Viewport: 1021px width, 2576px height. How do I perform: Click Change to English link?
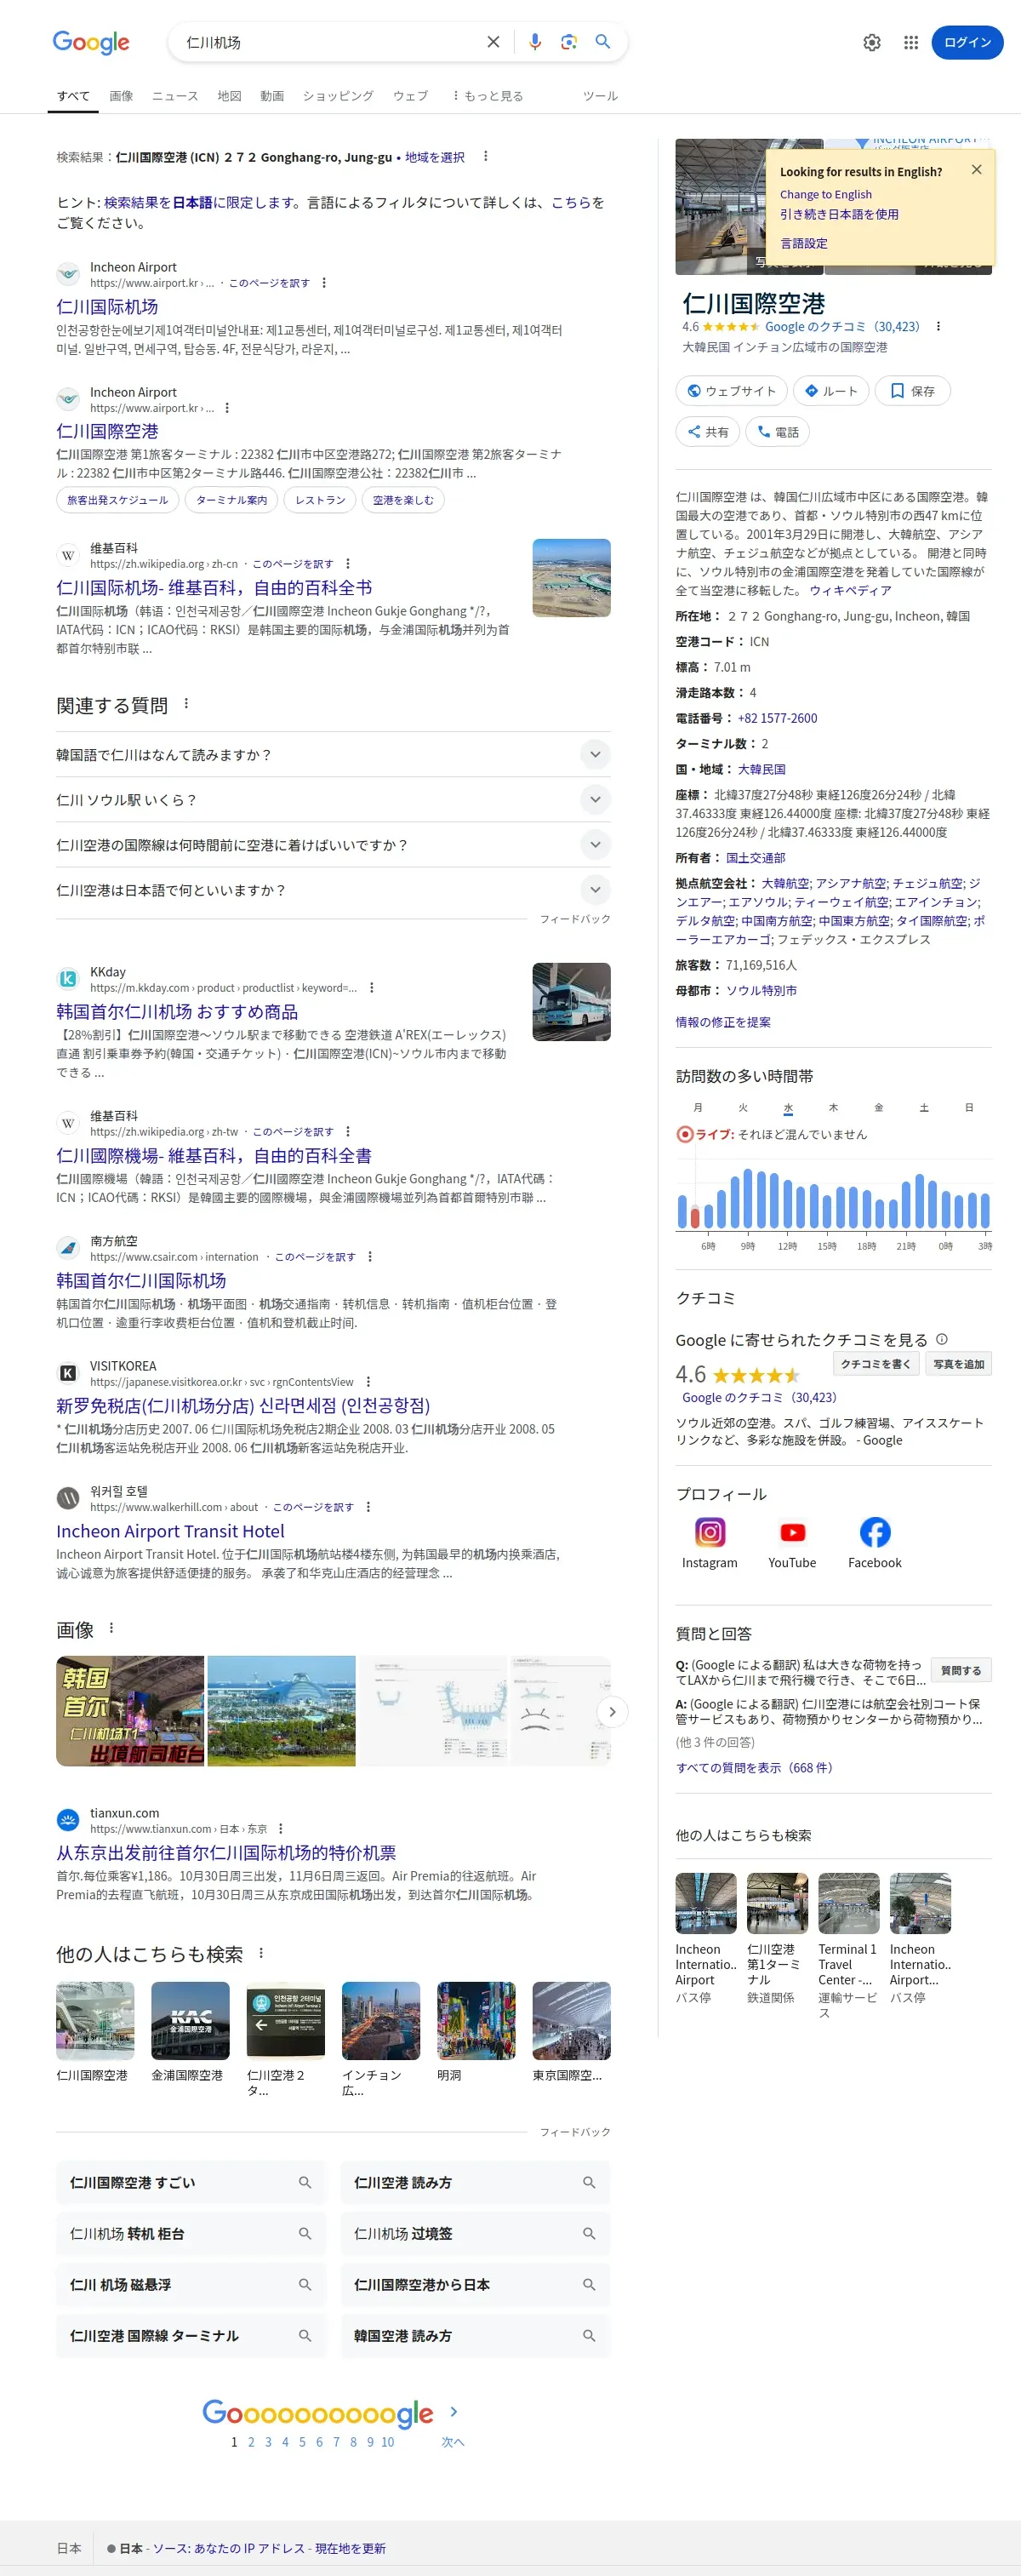[825, 195]
